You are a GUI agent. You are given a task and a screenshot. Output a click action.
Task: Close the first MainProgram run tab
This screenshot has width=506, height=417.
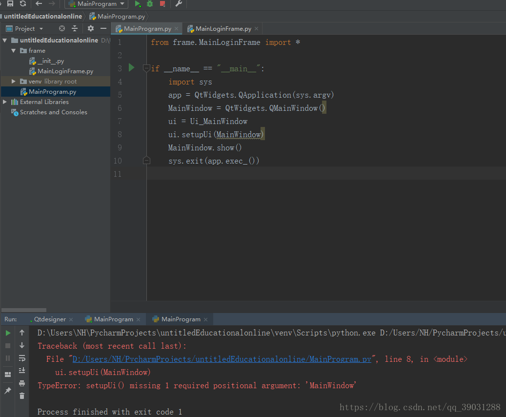(139, 319)
